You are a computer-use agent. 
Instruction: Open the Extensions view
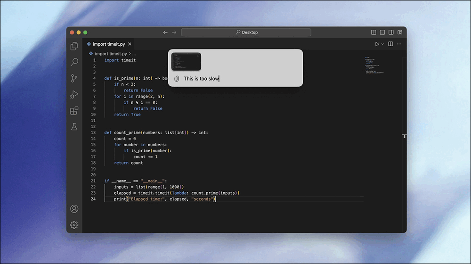[x=74, y=111]
